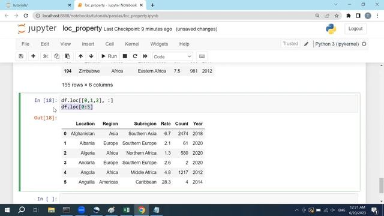Rename the notebook title loc_property

click(x=82, y=28)
